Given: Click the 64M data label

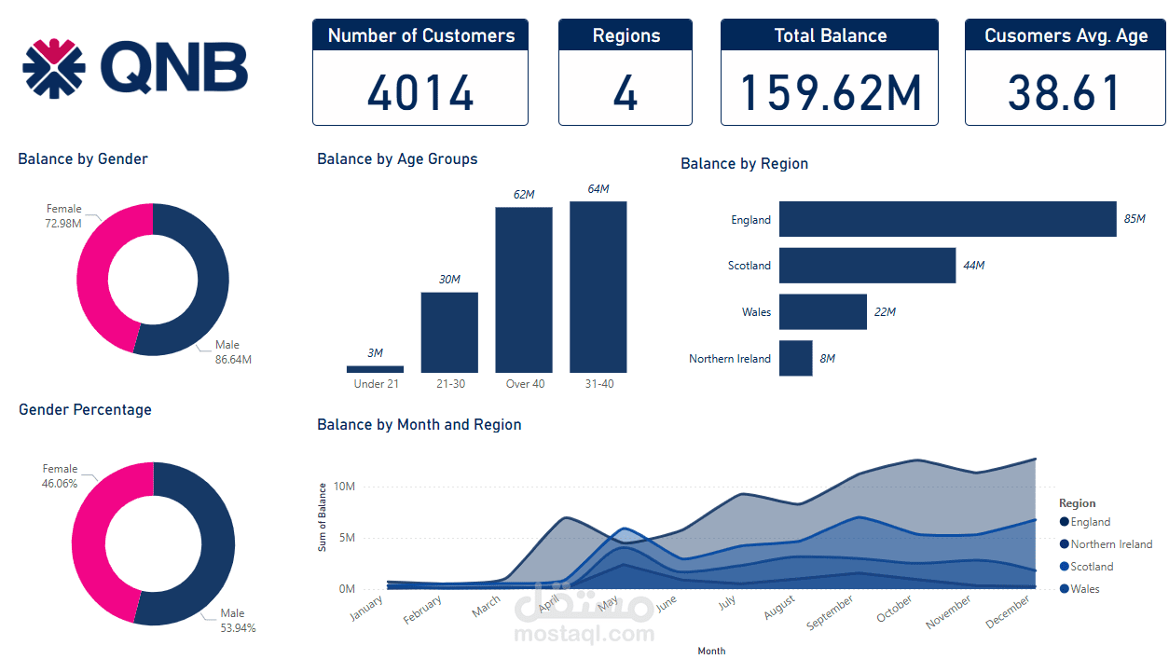Looking at the screenshot, I should [x=598, y=189].
